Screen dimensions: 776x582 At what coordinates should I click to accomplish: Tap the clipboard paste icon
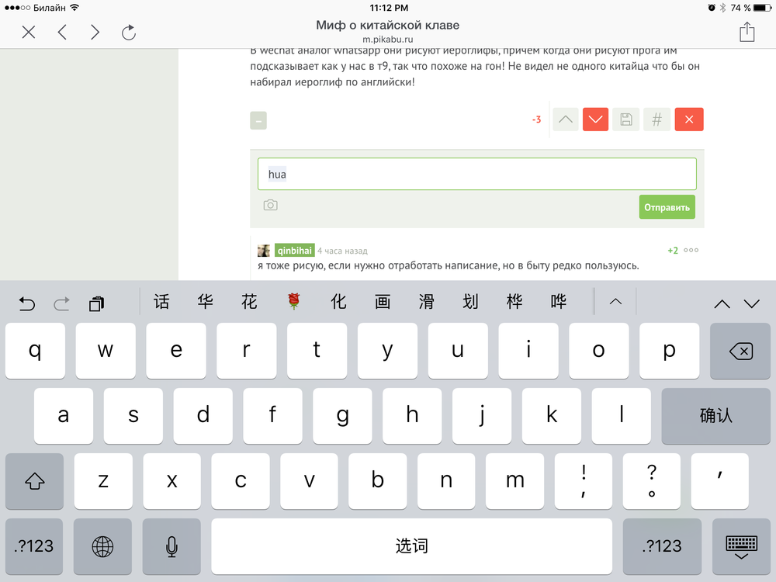coord(96,303)
